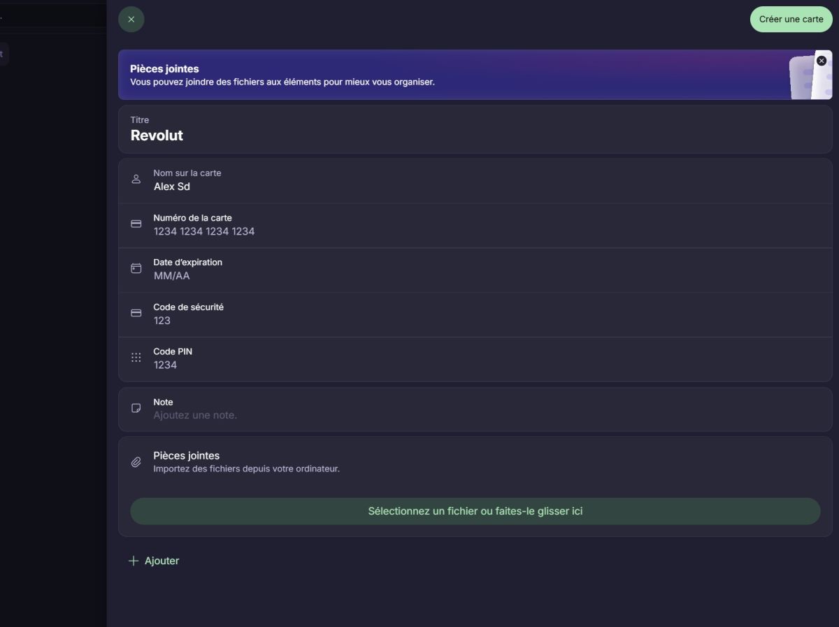Viewport: 839px width, 627px height.
Task: Click the Ajouter link to add field
Action: (162, 561)
